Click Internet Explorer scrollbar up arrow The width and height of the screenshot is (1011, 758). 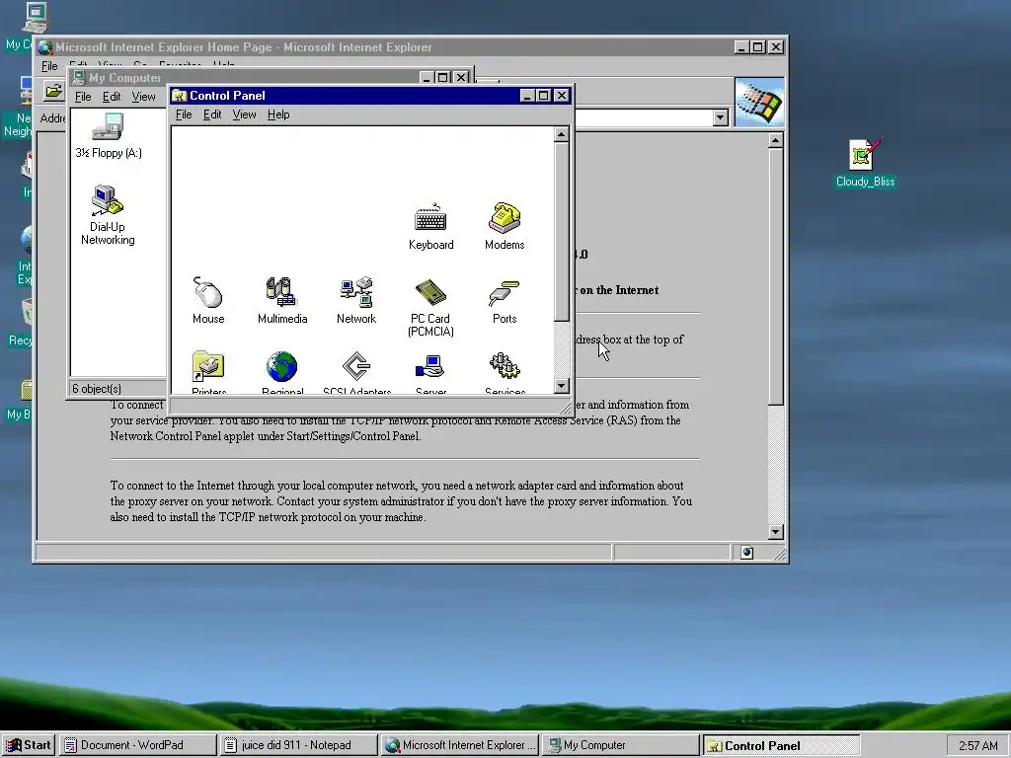pyautogui.click(x=776, y=140)
